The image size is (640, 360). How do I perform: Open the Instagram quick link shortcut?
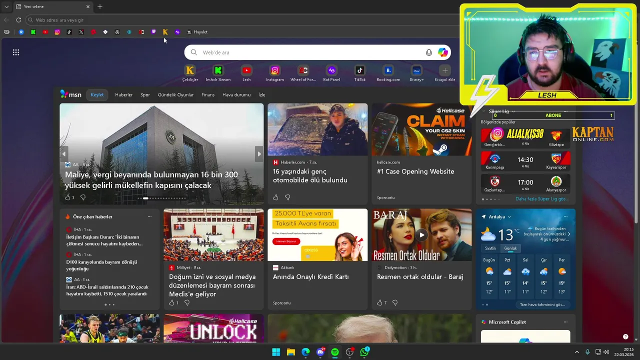(x=275, y=73)
